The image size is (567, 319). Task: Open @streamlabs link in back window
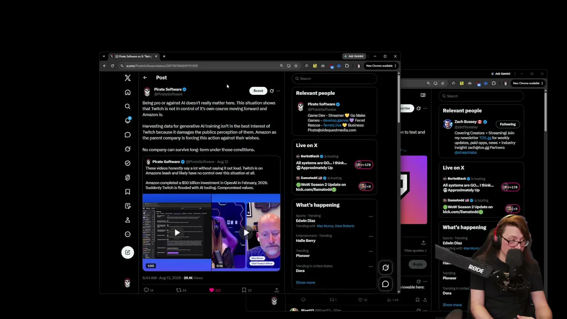[x=466, y=152]
